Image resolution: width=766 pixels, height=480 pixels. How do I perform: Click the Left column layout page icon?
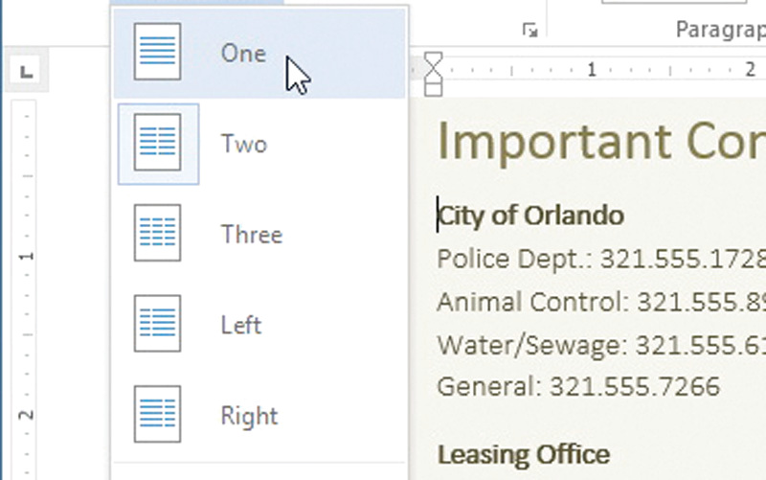click(158, 324)
